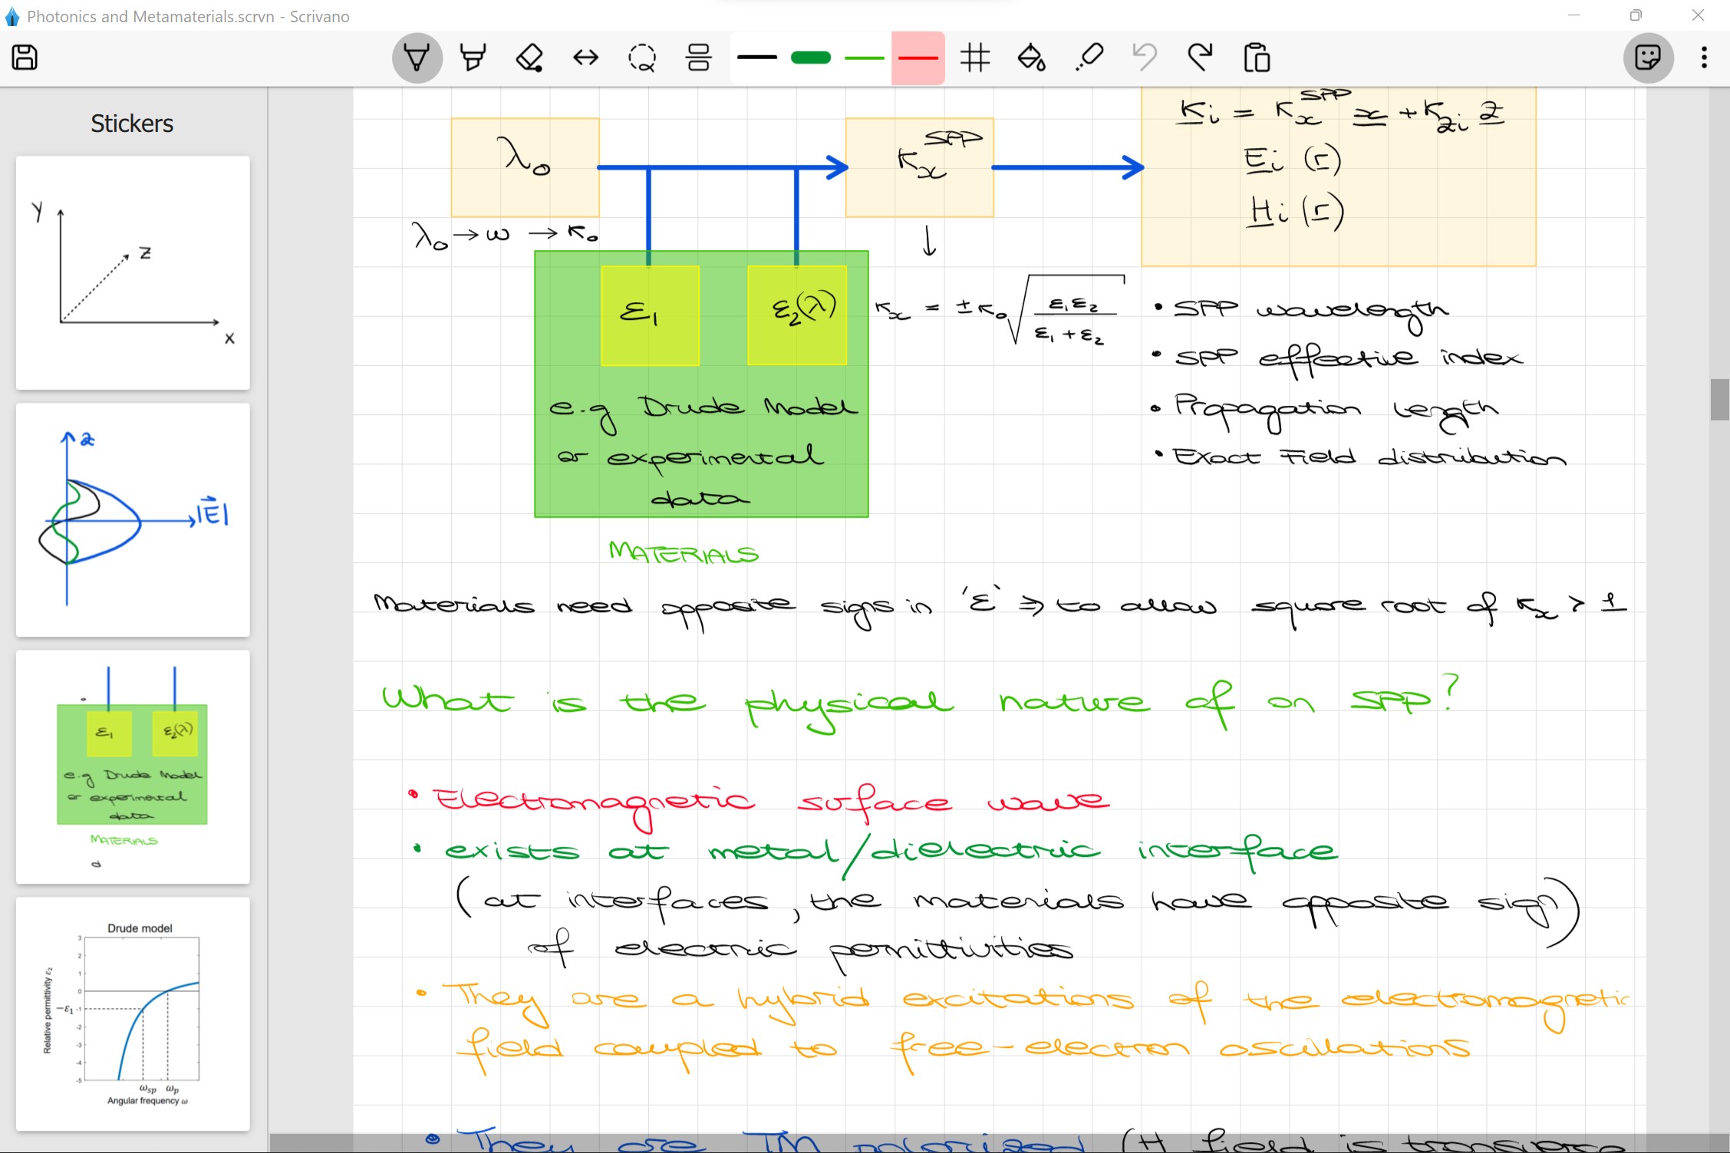Screen dimensions: 1730x1153
Task: Click the Undo icon
Action: pos(1144,58)
